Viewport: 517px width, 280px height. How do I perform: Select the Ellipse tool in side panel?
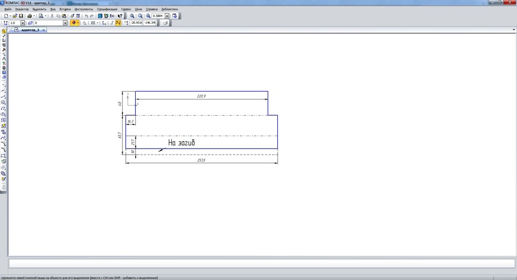(x=4, y=115)
